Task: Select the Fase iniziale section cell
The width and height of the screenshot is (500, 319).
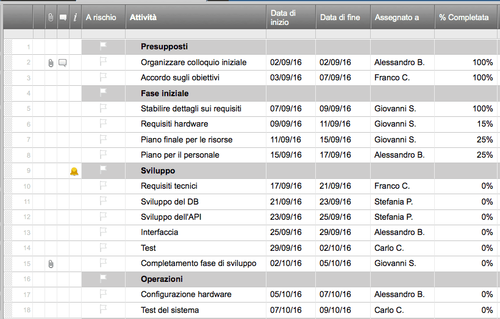Action: click(x=196, y=93)
